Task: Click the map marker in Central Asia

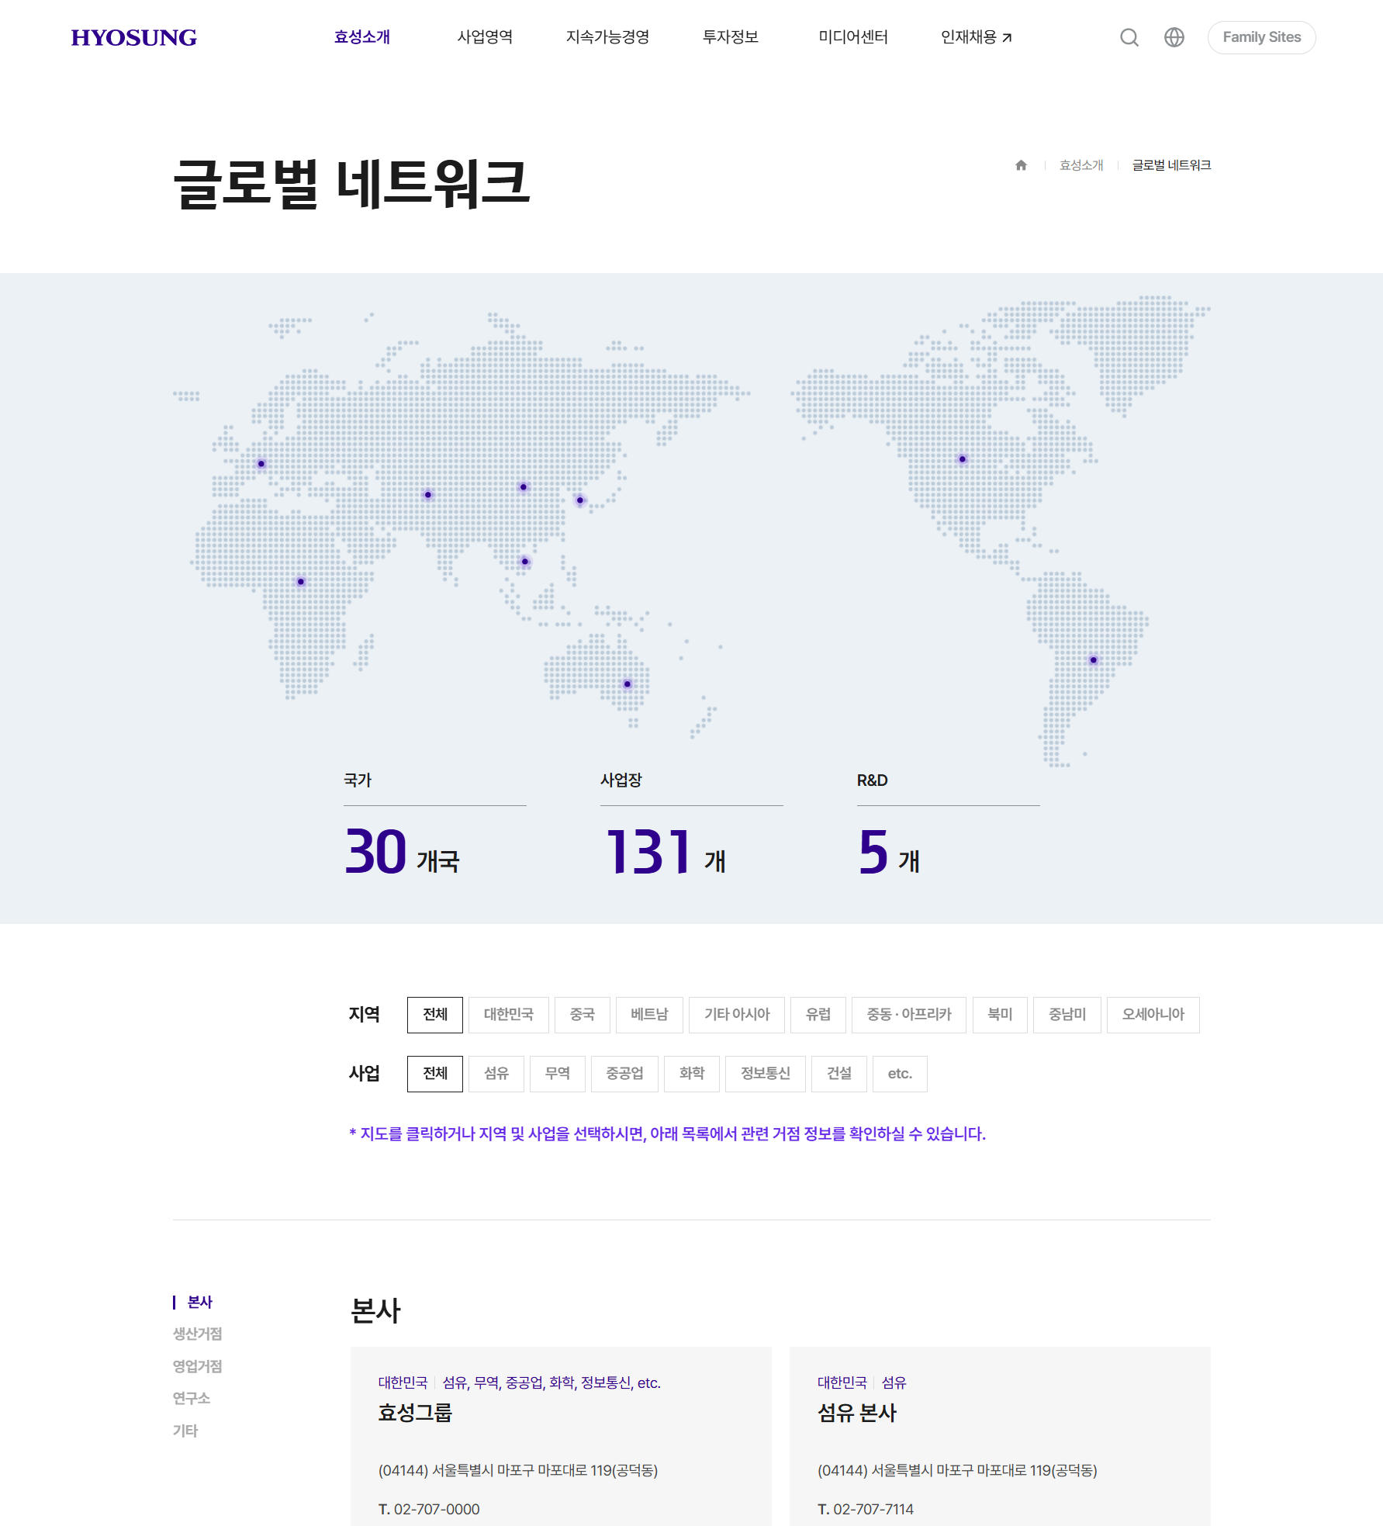Action: tap(428, 495)
